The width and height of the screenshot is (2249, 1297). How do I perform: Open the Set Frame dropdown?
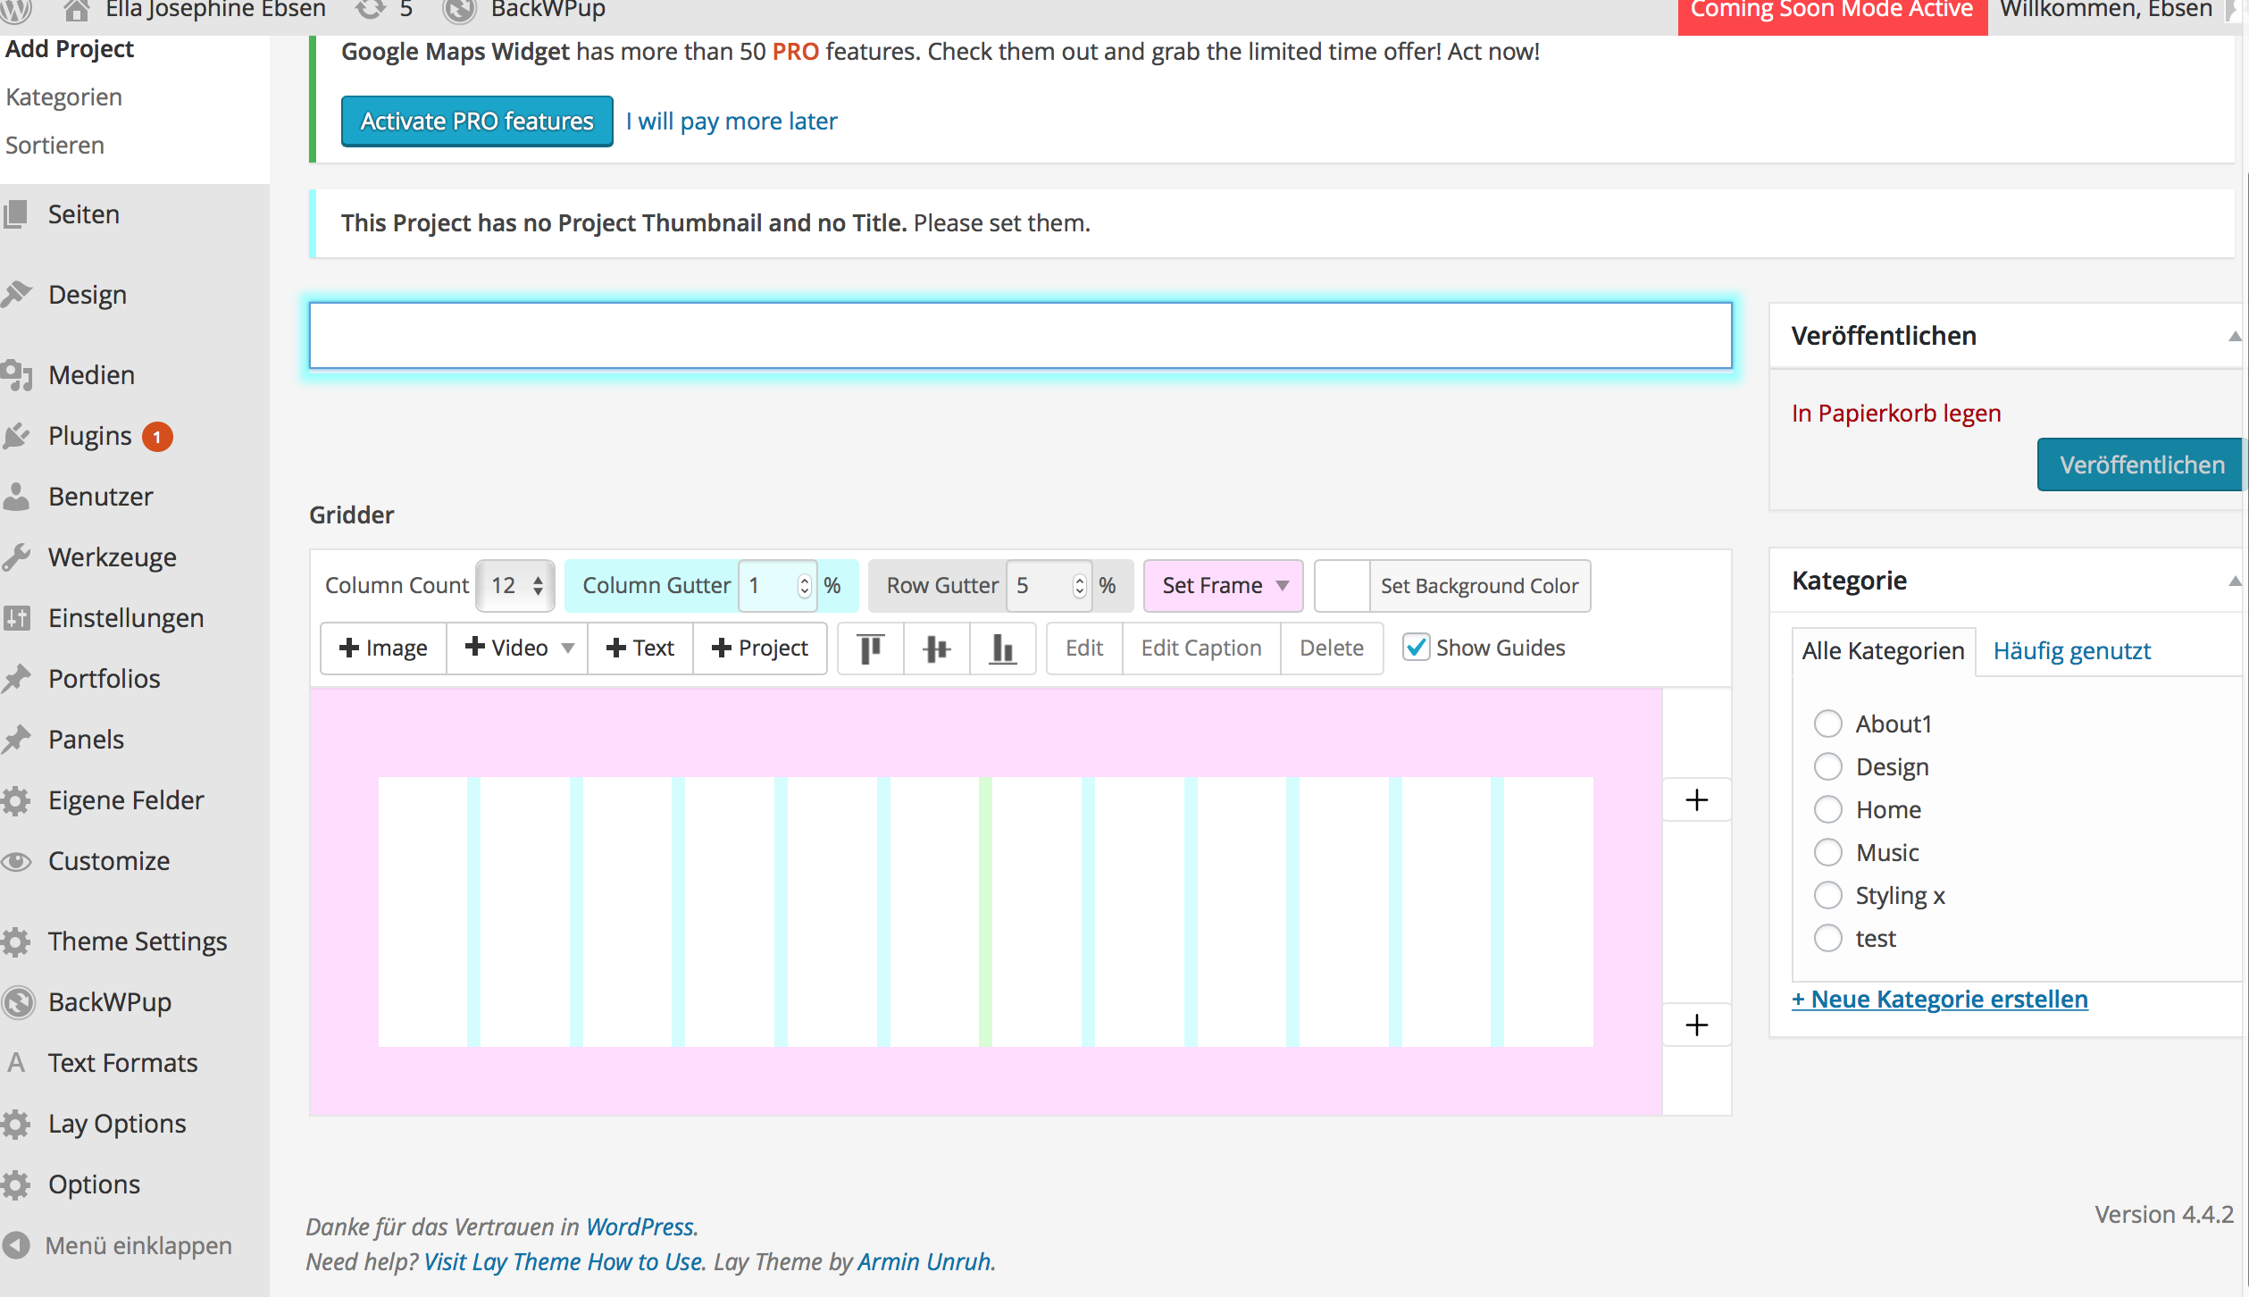[1223, 586]
